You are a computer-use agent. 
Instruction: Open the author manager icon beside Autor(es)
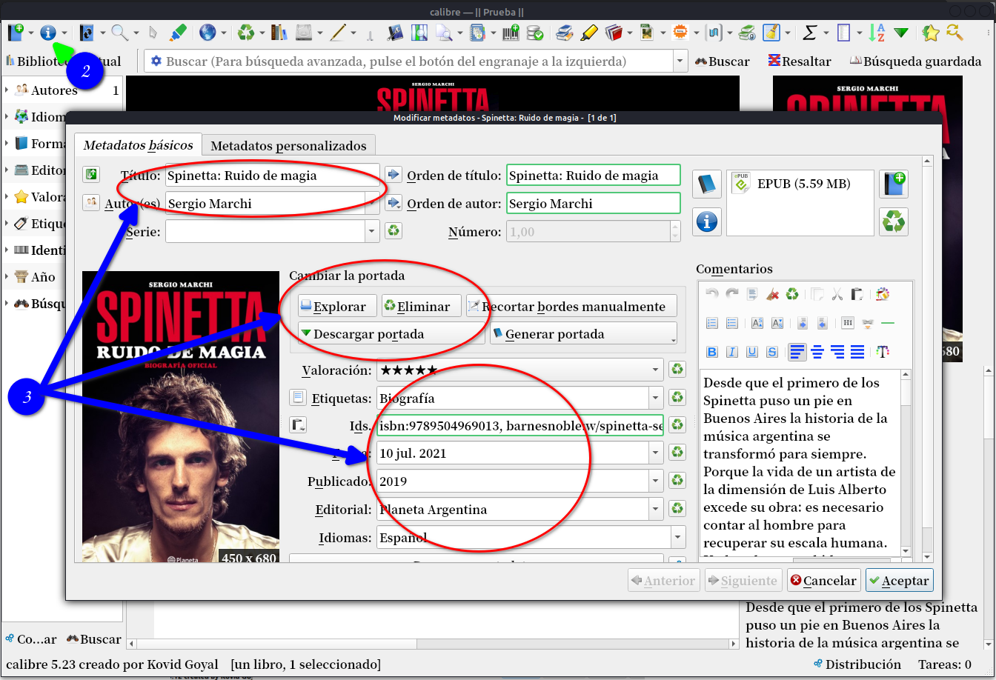click(x=91, y=202)
